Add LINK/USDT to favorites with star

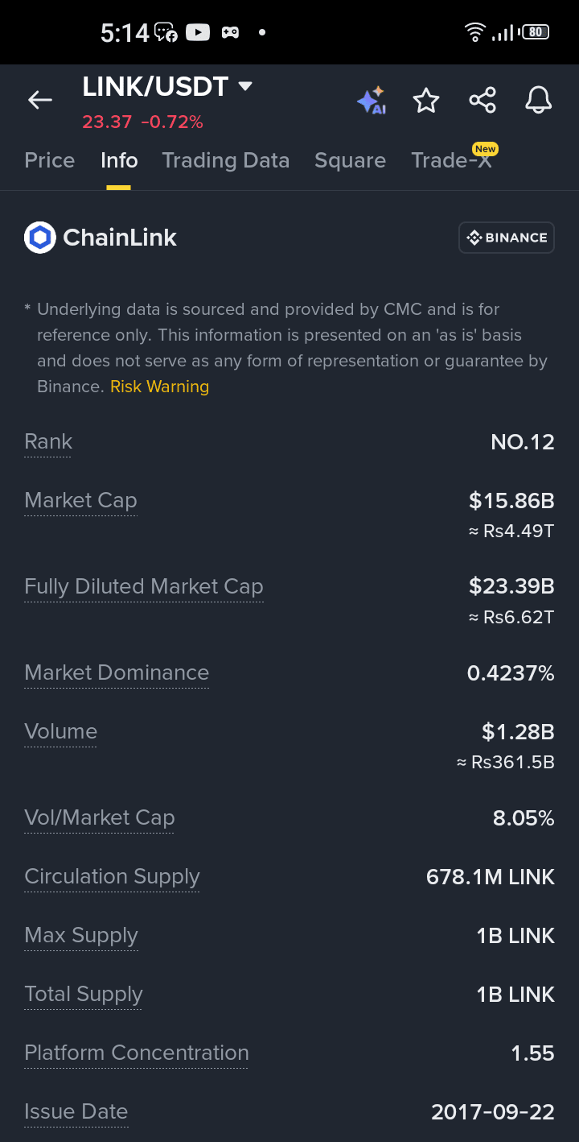[426, 101]
